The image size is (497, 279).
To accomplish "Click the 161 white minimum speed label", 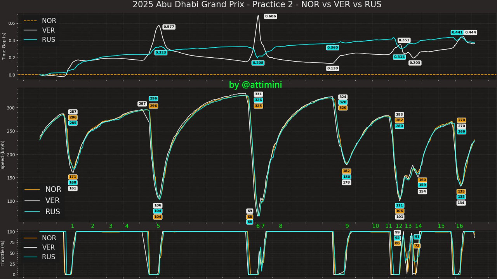I will (x=73, y=189).
